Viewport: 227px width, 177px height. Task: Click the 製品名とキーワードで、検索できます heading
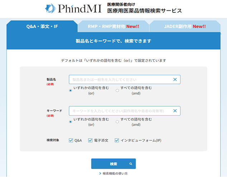[x=113, y=41]
